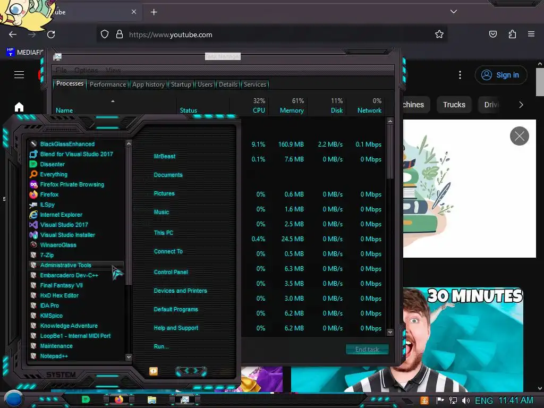This screenshot has height=408, width=544.
Task: Launch Internet Explorer
Action: (x=61, y=215)
